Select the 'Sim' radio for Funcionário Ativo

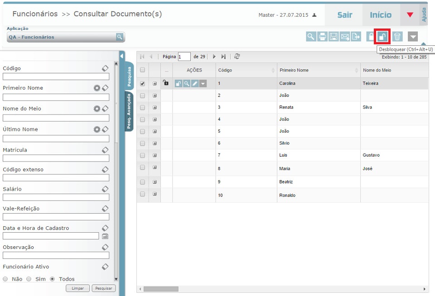(x=29, y=279)
